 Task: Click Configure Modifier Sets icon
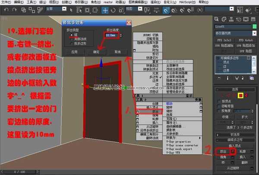pyautogui.click(x=252, y=78)
